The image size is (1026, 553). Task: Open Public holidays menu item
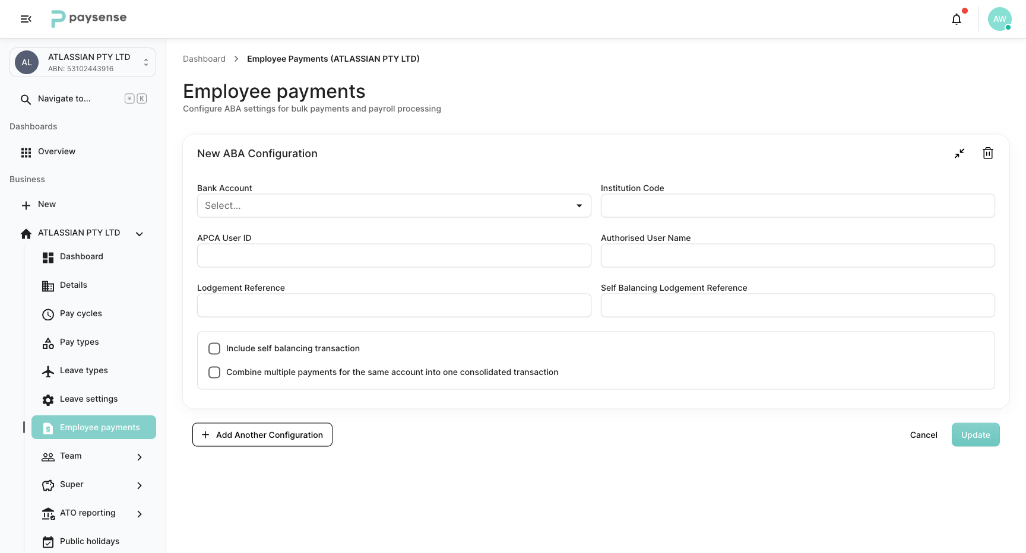tap(94, 541)
